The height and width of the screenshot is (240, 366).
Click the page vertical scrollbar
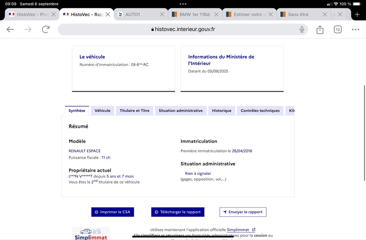pos(365,133)
